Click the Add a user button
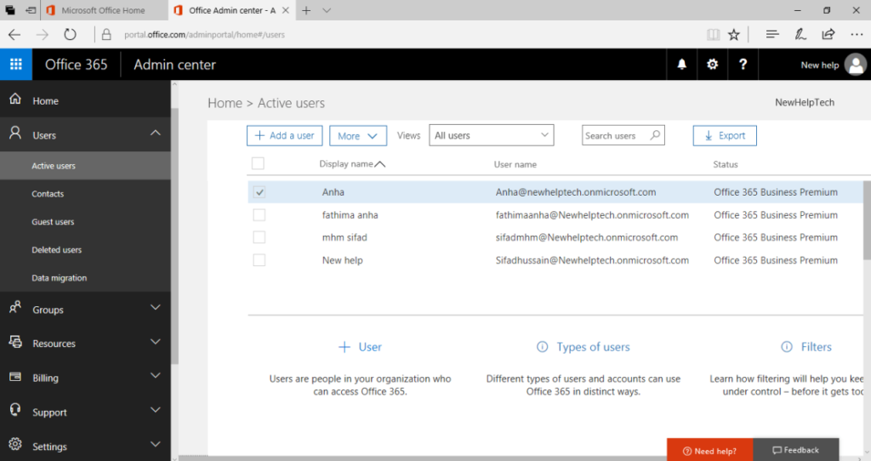Image resolution: width=871 pixels, height=461 pixels. [284, 135]
